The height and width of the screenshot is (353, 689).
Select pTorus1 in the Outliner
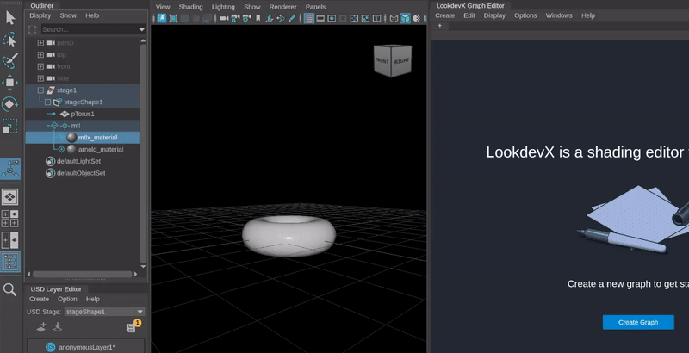[83, 114]
